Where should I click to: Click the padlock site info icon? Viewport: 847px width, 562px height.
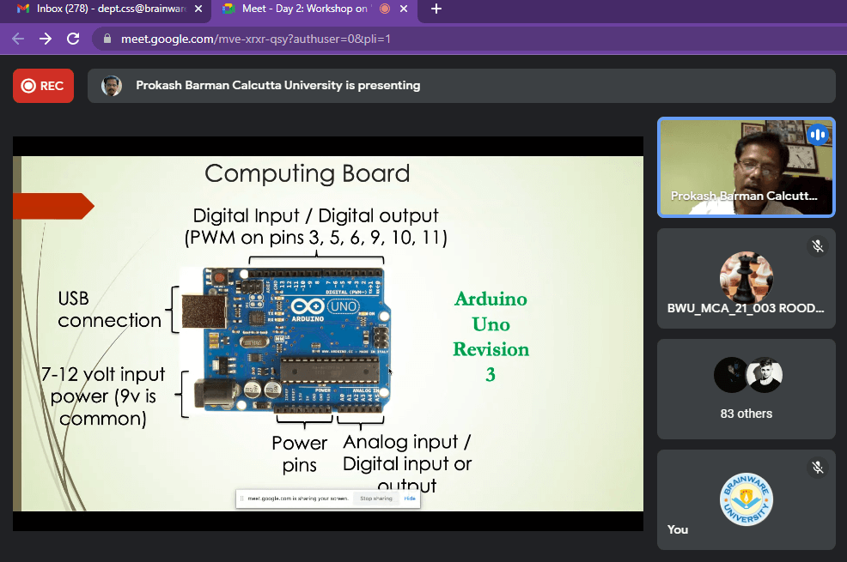[107, 39]
